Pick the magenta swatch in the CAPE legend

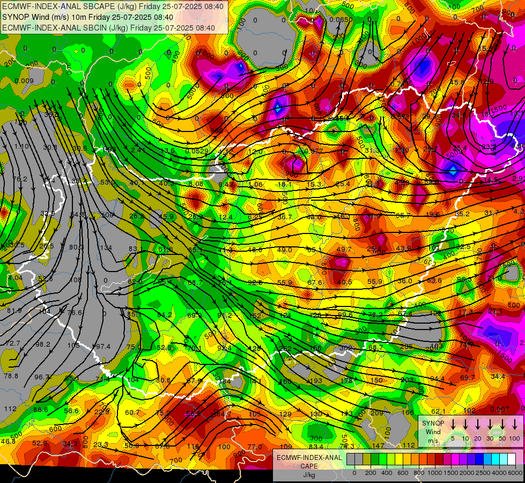click(455, 459)
